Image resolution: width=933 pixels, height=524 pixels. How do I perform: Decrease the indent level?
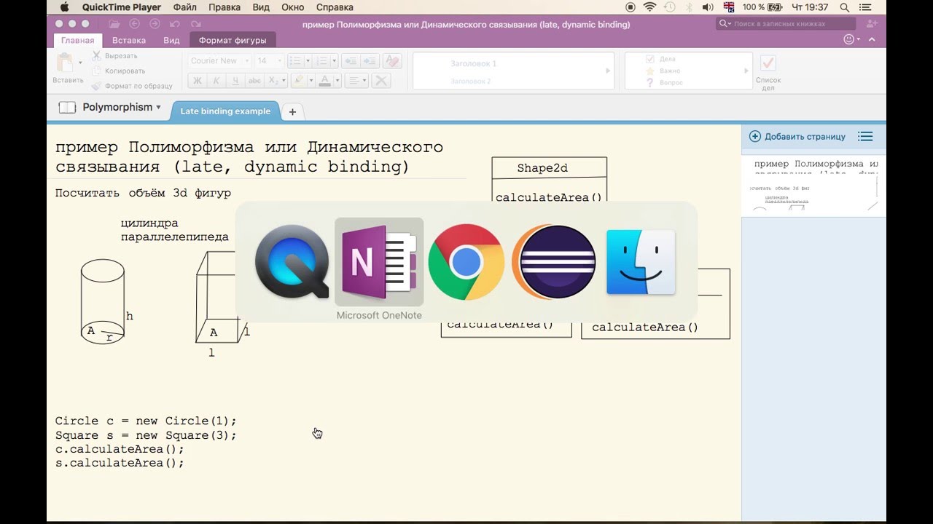(350, 61)
